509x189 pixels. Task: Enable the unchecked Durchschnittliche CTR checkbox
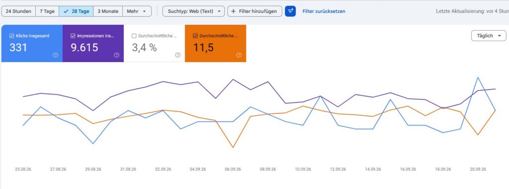tap(134, 36)
